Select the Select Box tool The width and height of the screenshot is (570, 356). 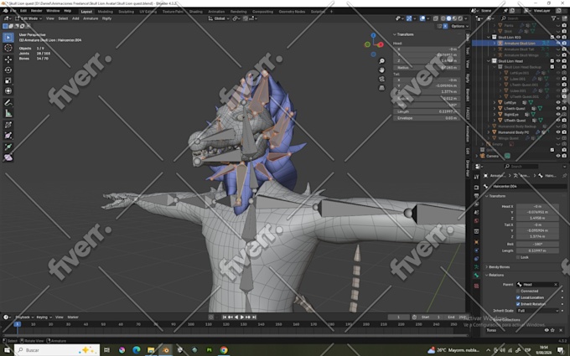8,38
